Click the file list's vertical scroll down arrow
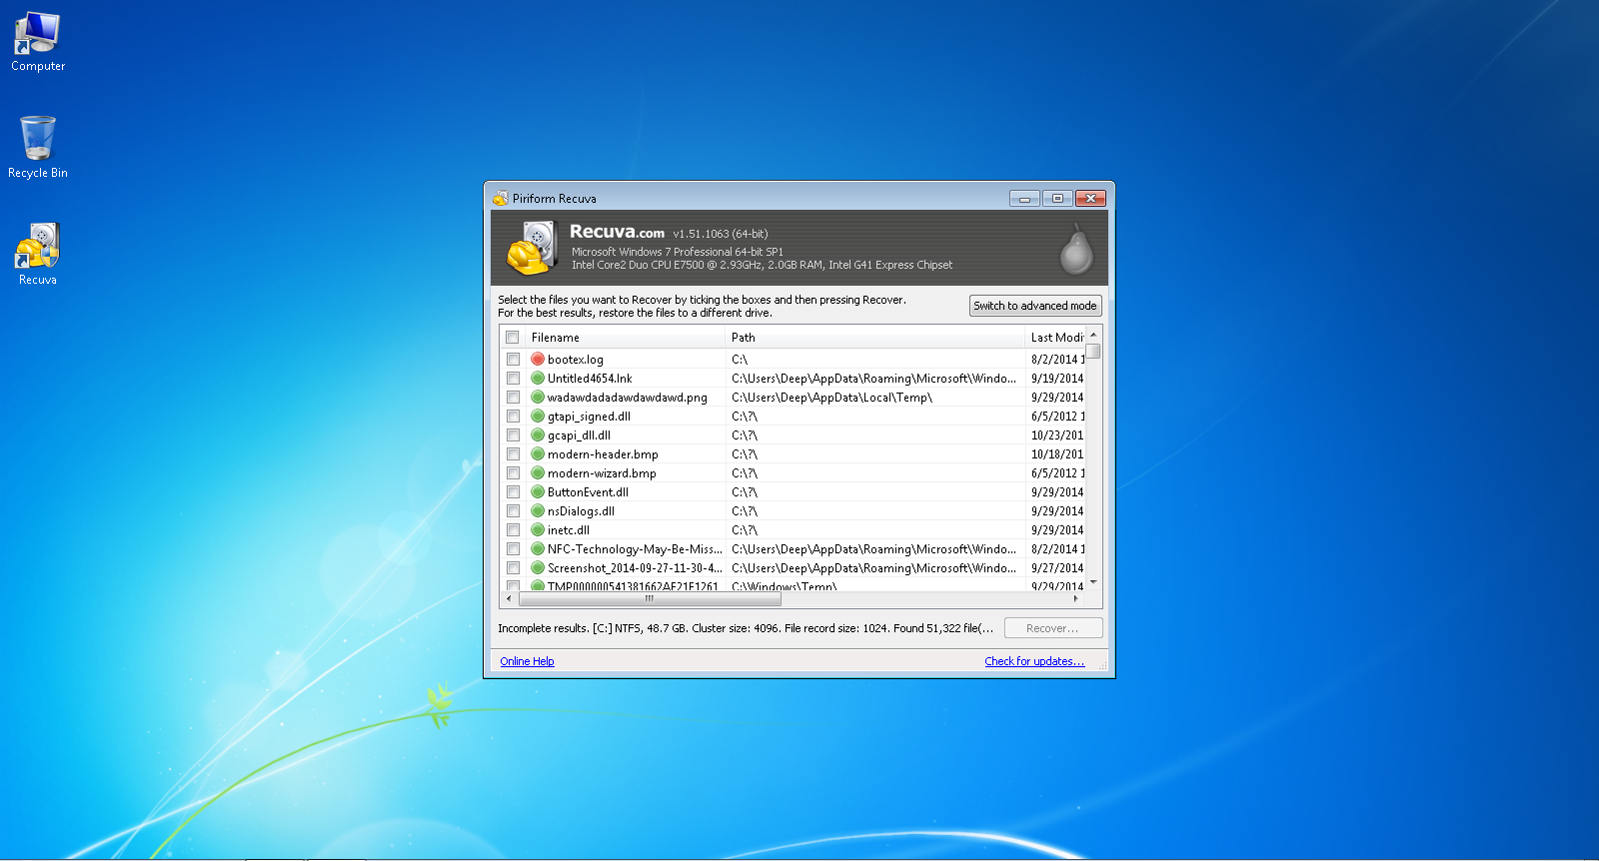 pos(1093,582)
